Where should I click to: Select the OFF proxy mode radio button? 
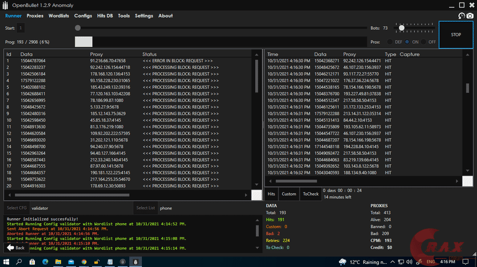pos(424,42)
